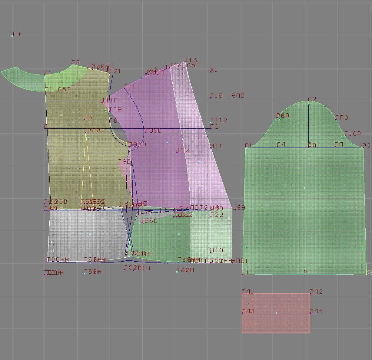Click point Ц55С on the lower green piece

tap(140, 223)
